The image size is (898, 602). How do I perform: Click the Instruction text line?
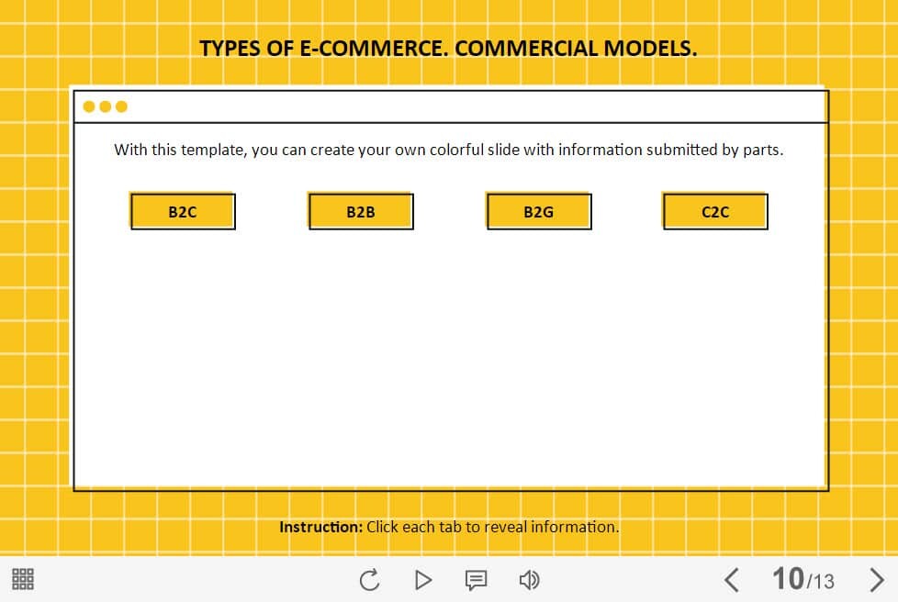(449, 527)
